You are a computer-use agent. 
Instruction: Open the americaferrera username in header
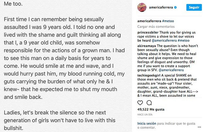161,7
